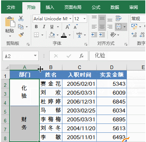Open number format 常规 combo box
Image resolution: width=146 pixels, height=142 pixels.
point(138,19)
